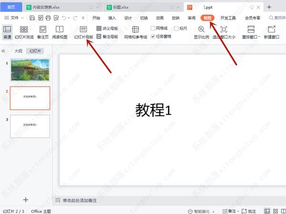
Task: Toggle 备注 notes in status bar
Action: coord(229,211)
